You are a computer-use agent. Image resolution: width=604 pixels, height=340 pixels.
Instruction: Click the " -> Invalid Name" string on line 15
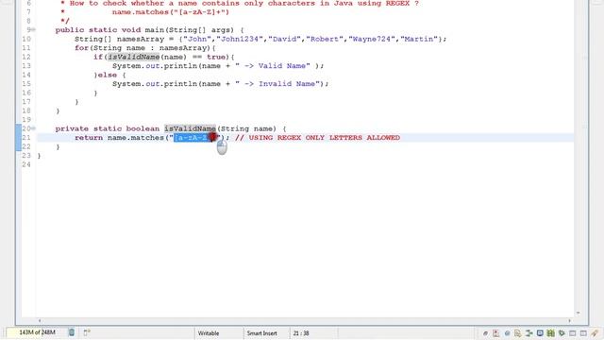[x=277, y=84]
